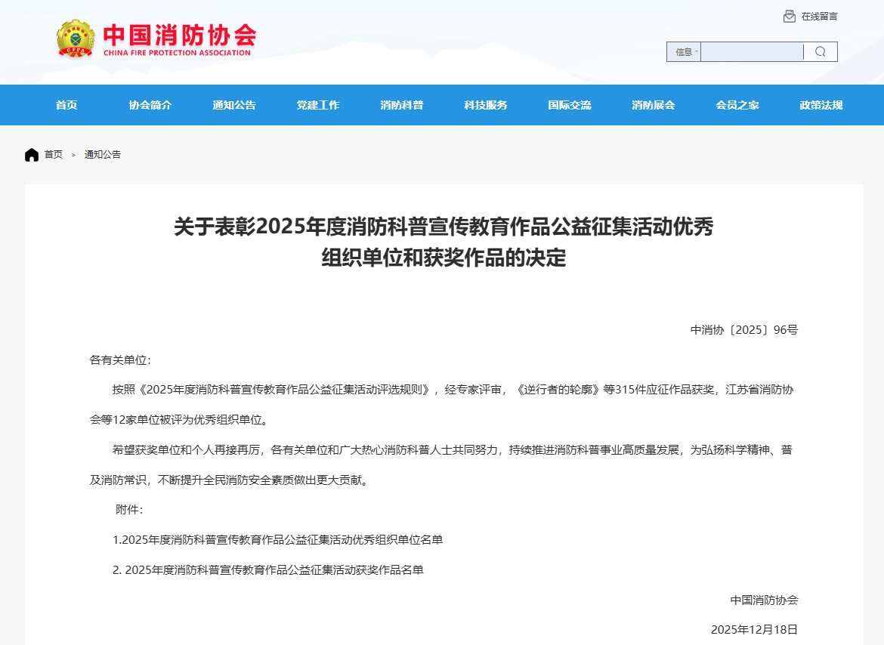Click 通知公告 breadcrumb link
This screenshot has width=884, height=645.
coord(103,155)
